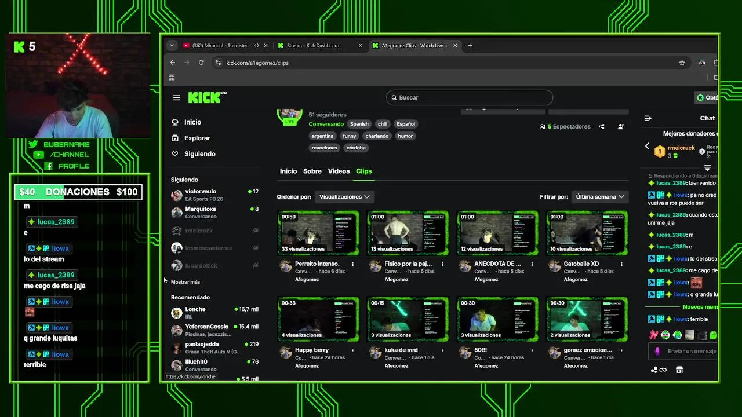The image size is (742, 417).
Task: Open Marquitoxs followed channel
Action: 214,212
